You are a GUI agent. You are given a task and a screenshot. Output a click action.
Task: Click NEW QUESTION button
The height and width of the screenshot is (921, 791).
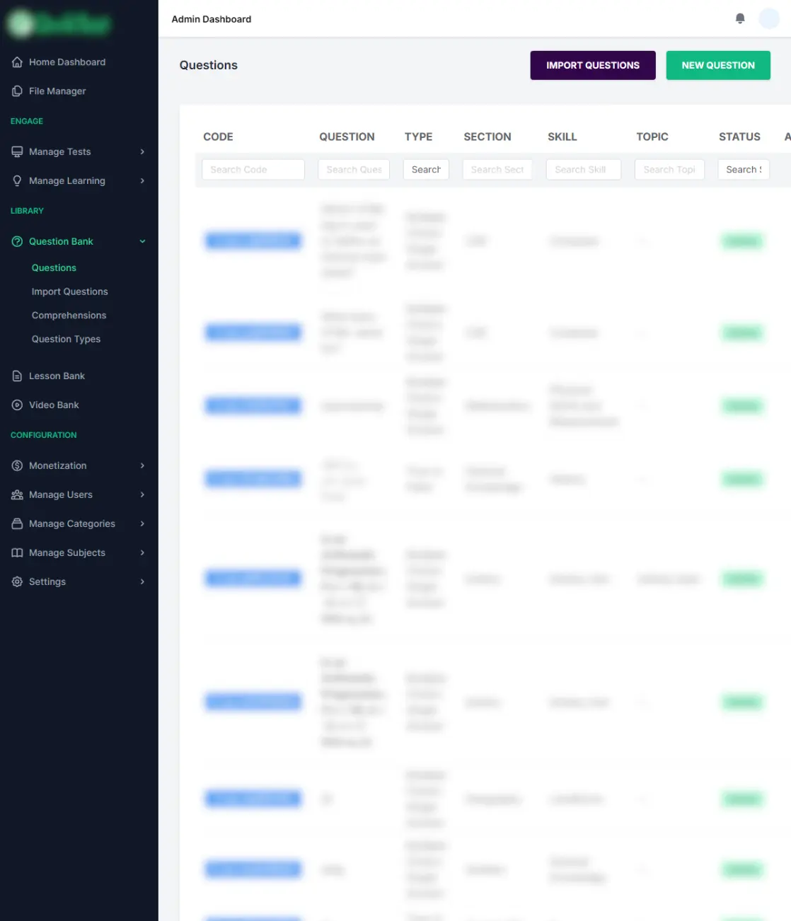tap(718, 65)
